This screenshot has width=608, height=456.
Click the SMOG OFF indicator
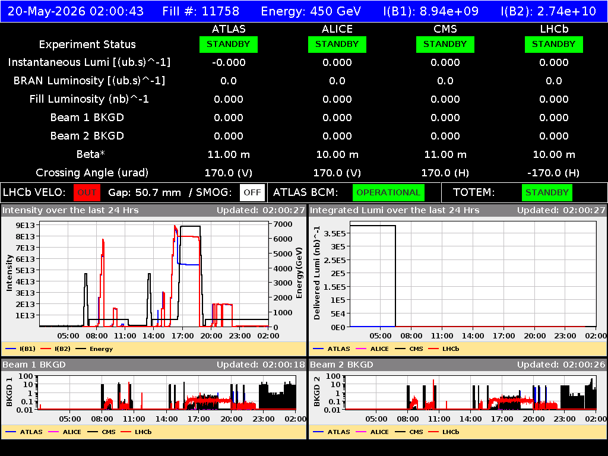(x=252, y=192)
